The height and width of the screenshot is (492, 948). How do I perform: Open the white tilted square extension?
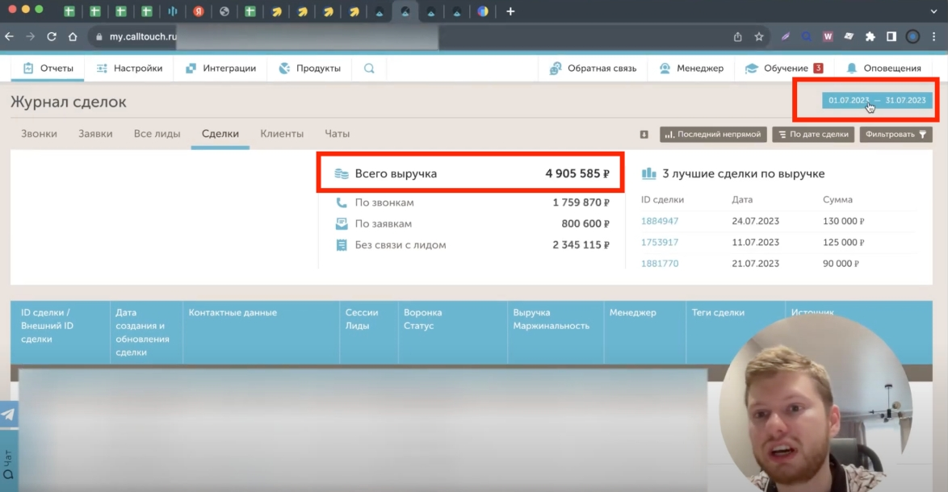849,37
